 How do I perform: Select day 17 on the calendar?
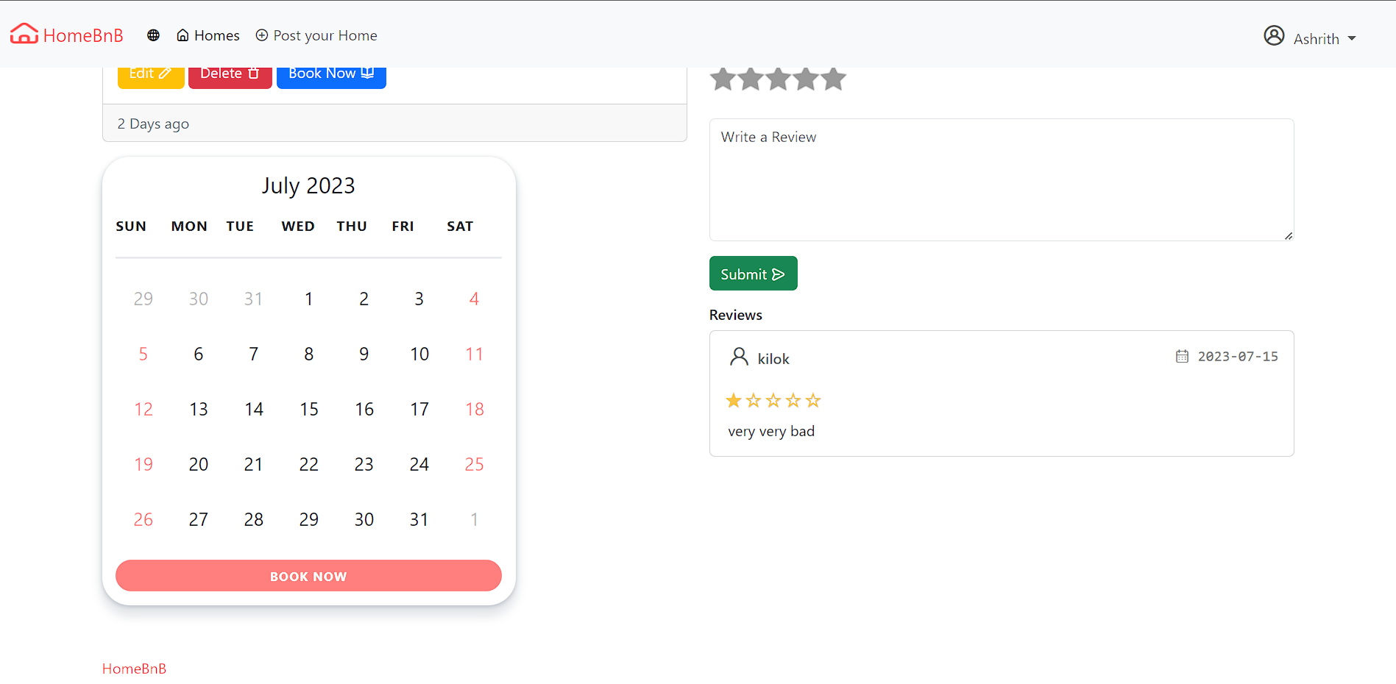click(x=419, y=409)
